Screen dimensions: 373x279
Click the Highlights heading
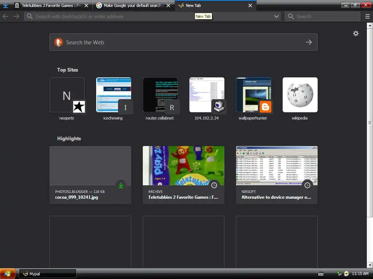(x=69, y=138)
